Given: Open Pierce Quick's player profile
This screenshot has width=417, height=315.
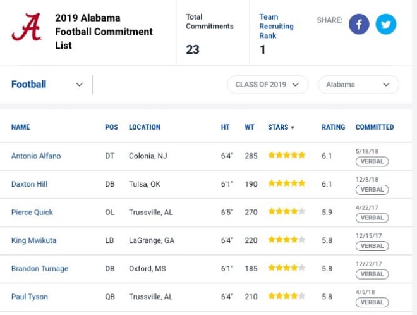Looking at the screenshot, I should click(x=32, y=213).
